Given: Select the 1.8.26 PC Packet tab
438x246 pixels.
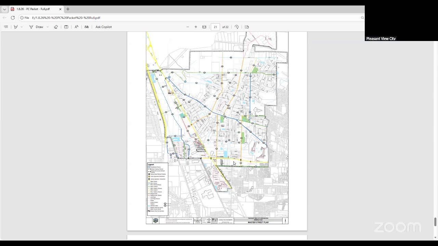Looking at the screenshot, I should pyautogui.click(x=36, y=9).
